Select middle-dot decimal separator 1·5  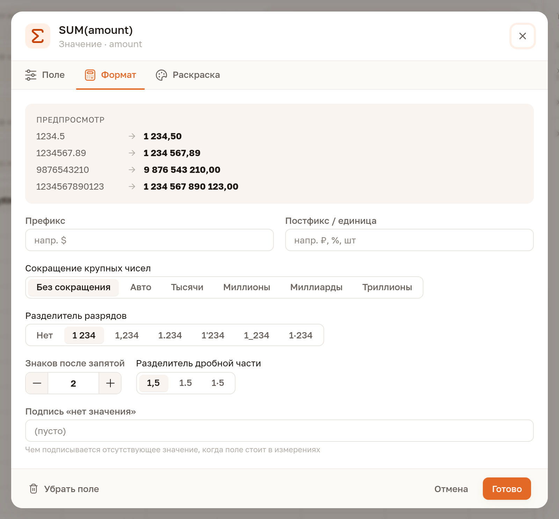click(x=218, y=383)
